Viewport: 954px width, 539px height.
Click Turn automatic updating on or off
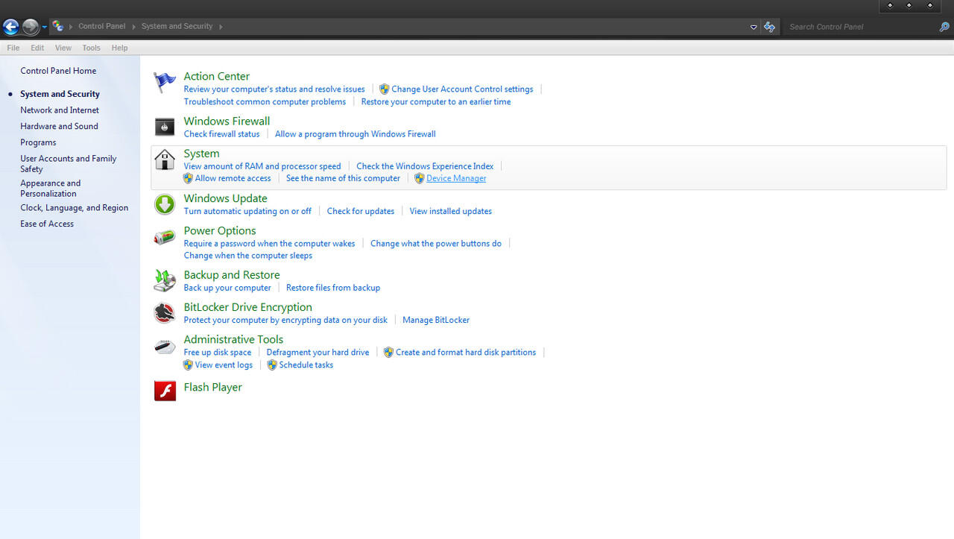pyautogui.click(x=247, y=211)
